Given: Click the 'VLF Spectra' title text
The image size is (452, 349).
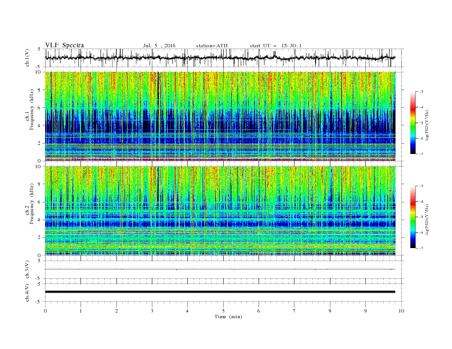Looking at the screenshot, I should coord(64,45).
